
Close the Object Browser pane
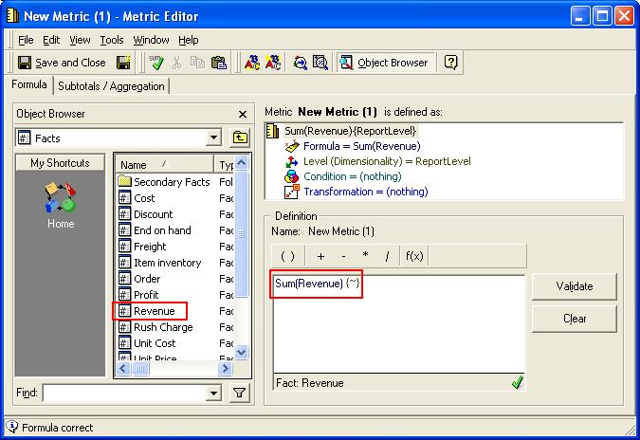242,114
